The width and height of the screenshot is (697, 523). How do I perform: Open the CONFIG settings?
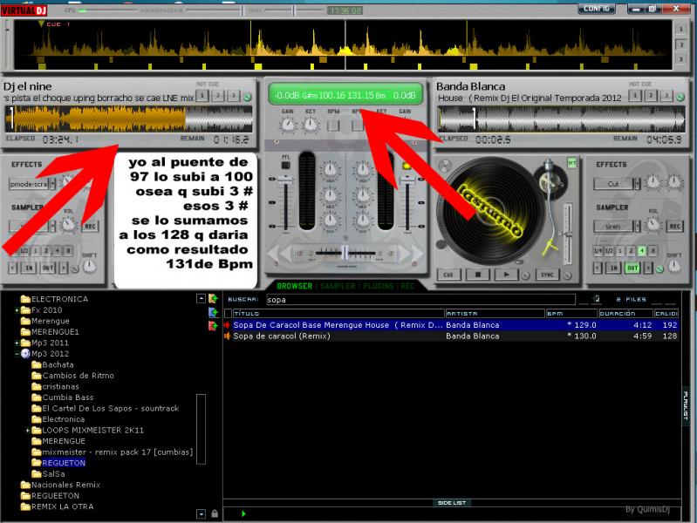pyautogui.click(x=596, y=9)
